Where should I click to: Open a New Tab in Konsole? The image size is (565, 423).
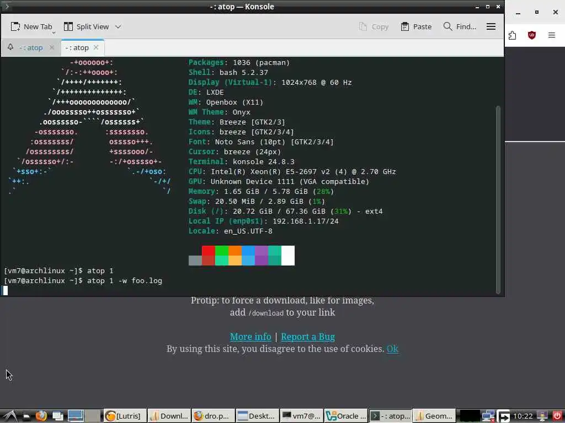[31, 26]
